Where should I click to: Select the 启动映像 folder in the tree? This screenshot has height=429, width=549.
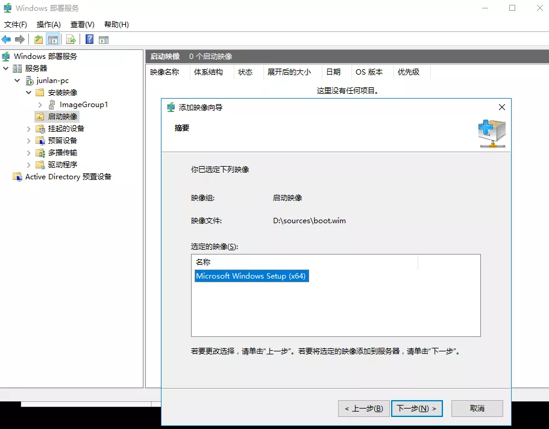click(62, 117)
